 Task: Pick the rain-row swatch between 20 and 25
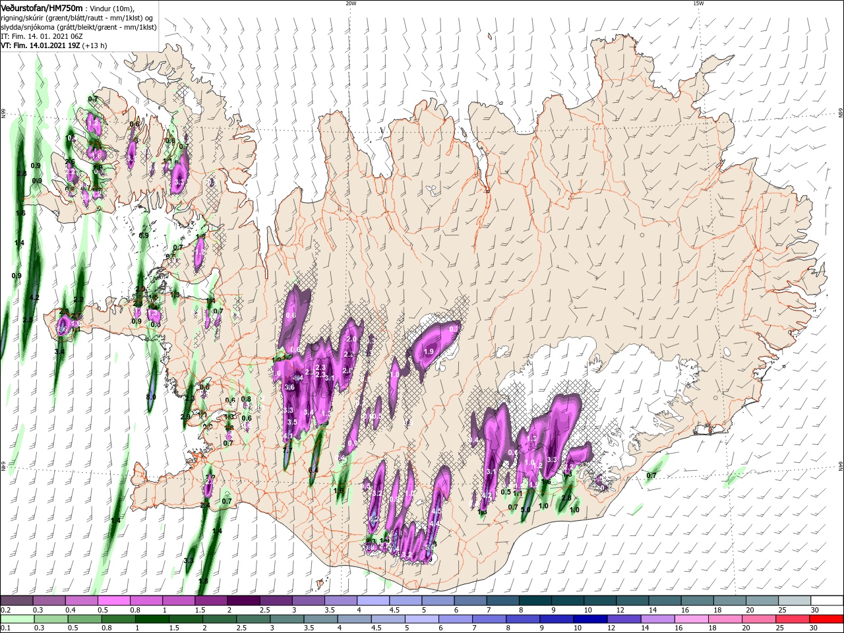pyautogui.click(x=758, y=619)
